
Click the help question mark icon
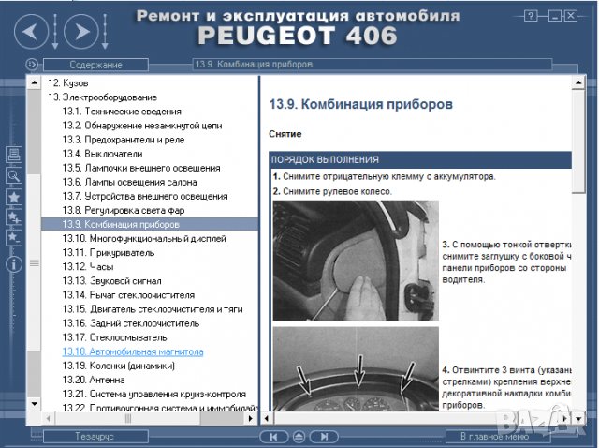pos(531,16)
